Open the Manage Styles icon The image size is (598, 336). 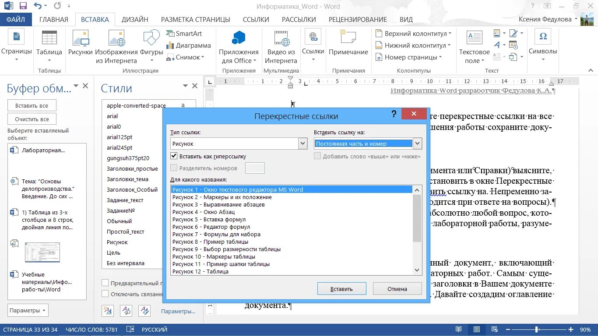pyautogui.click(x=144, y=311)
